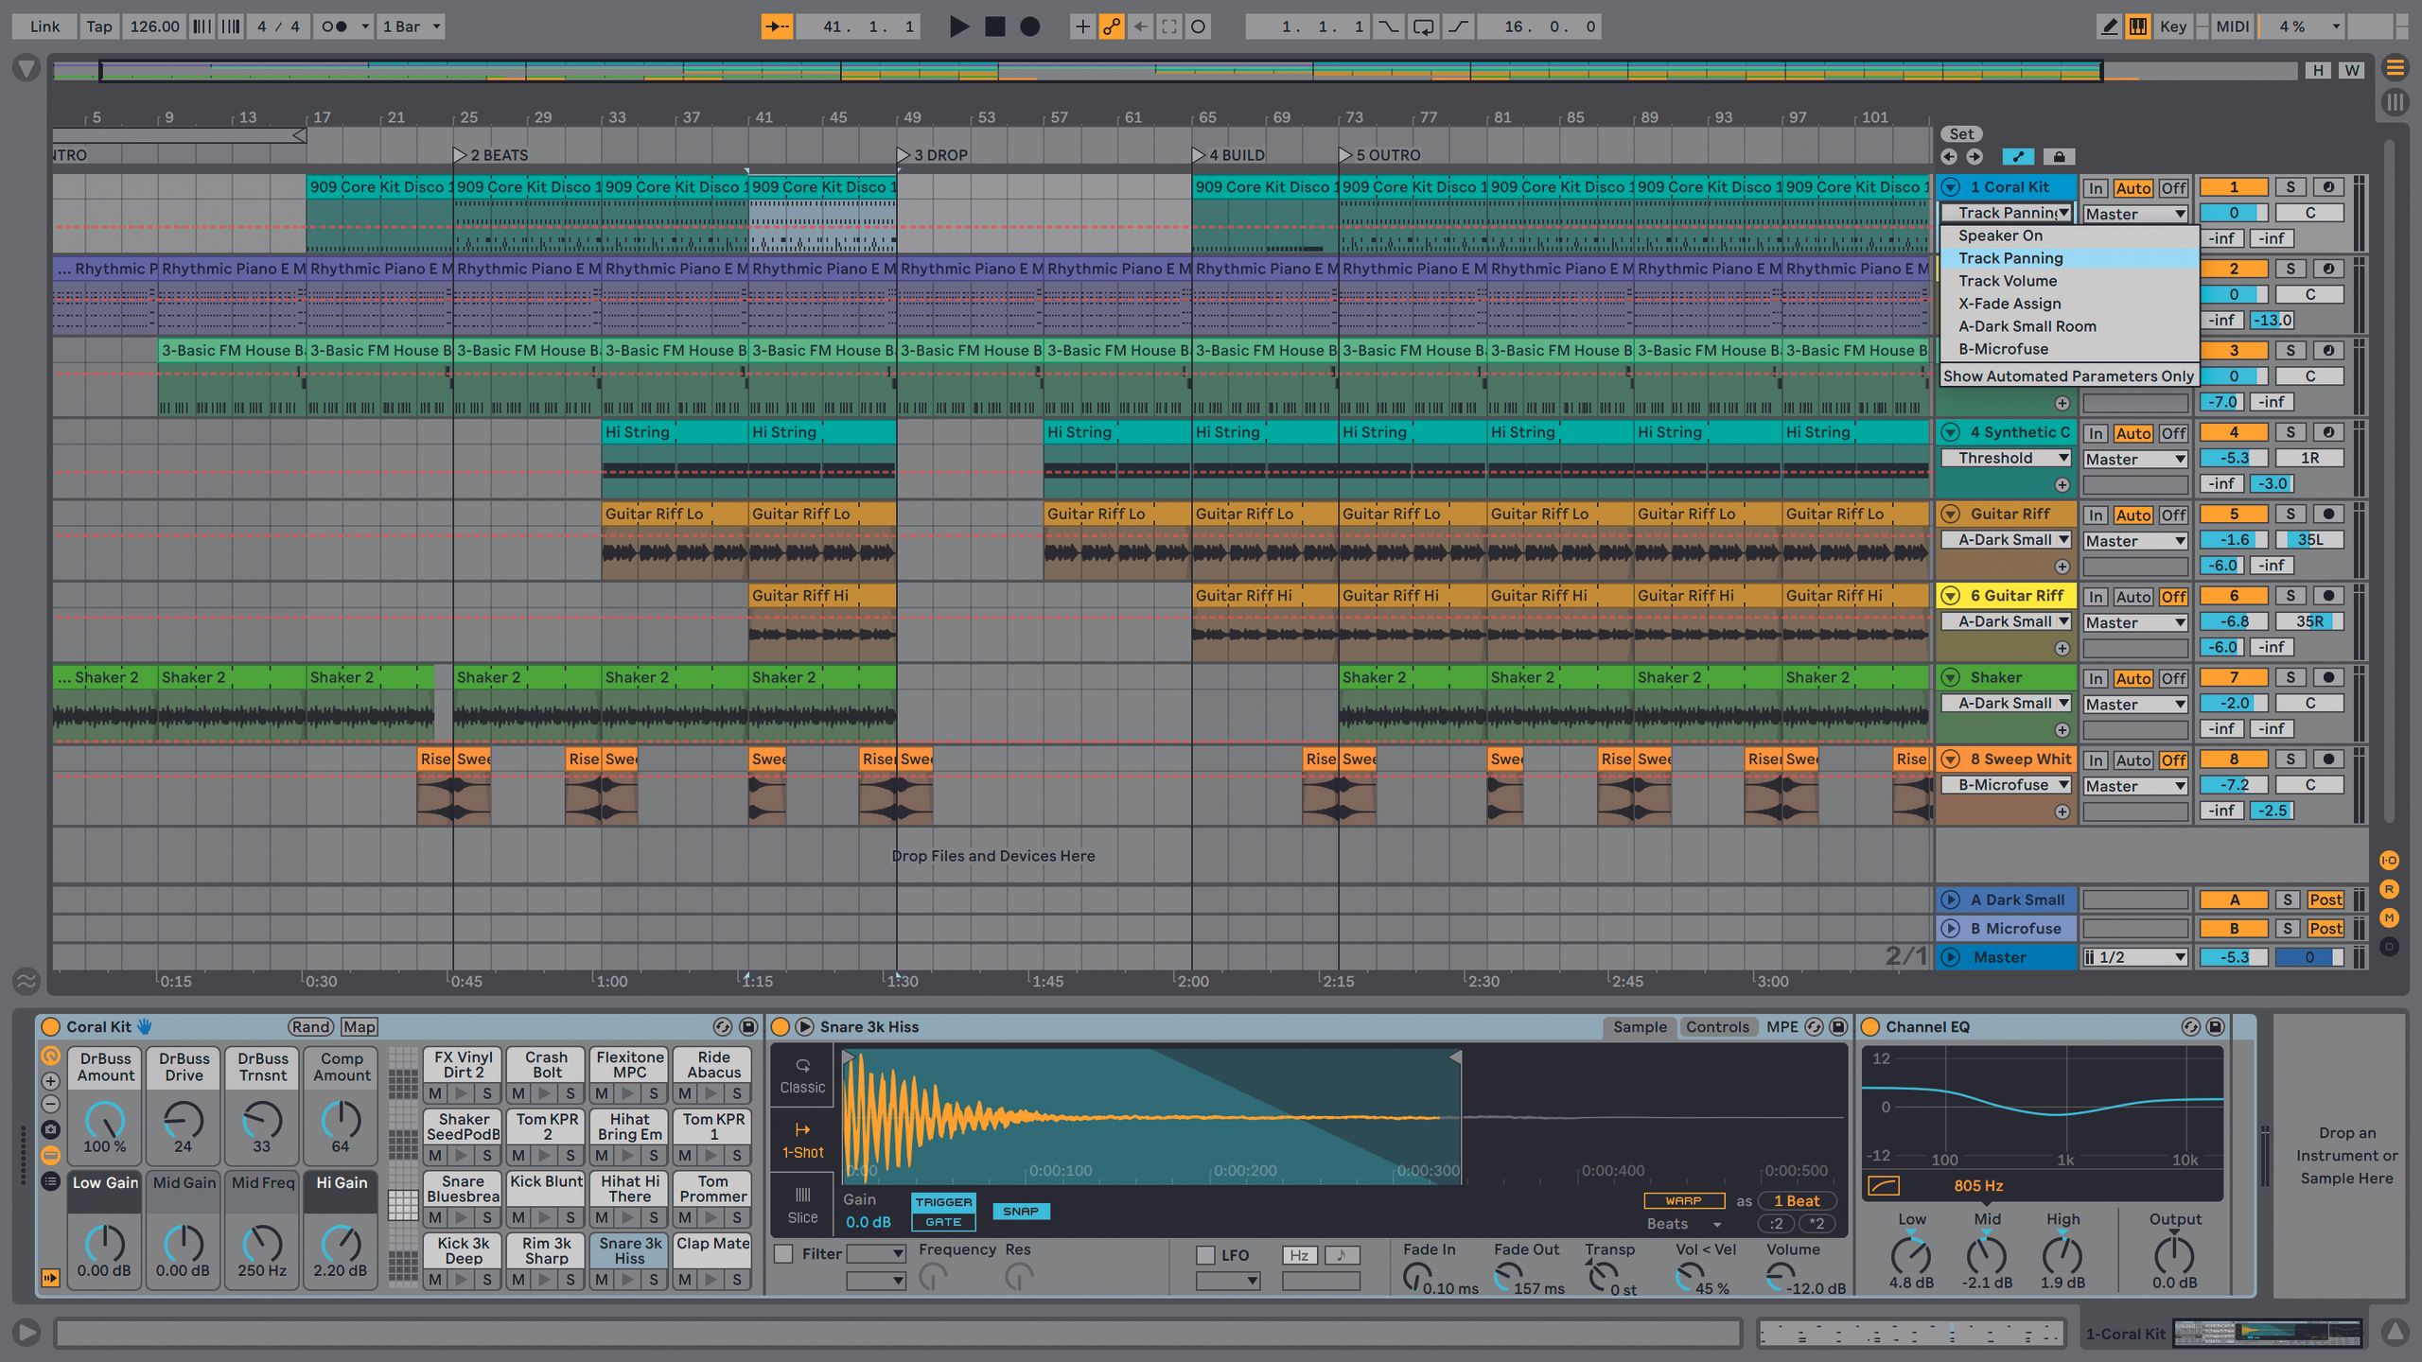Image resolution: width=2422 pixels, height=1362 pixels.
Task: Arm the Arrangement Record button
Action: [x=1030, y=26]
